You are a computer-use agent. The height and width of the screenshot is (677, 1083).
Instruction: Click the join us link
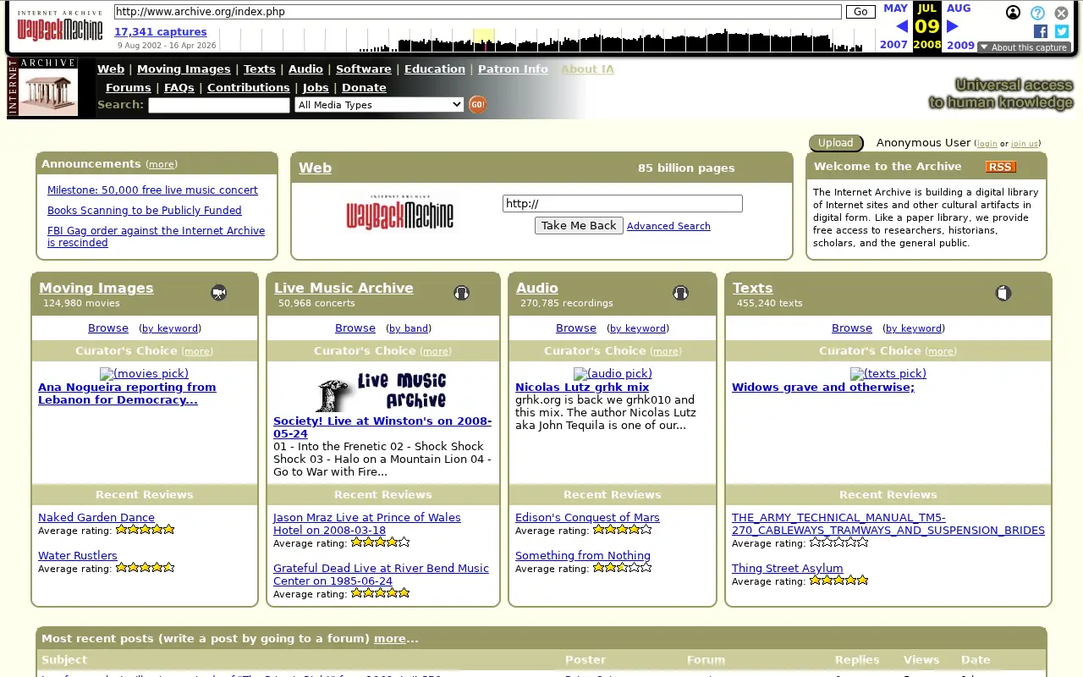click(x=1025, y=144)
